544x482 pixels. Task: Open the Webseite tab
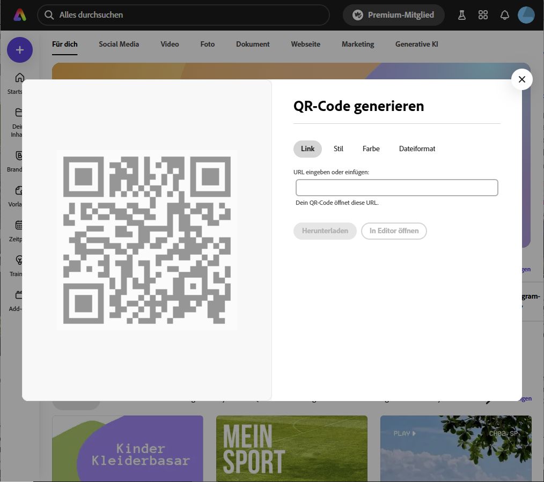(306, 45)
